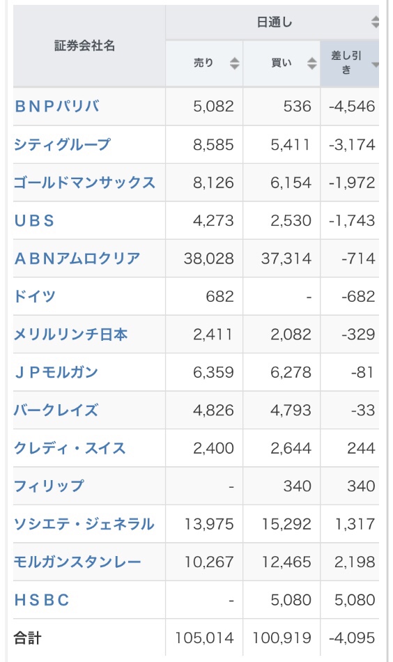Toggle 差し引き descending sort arrow
Viewport: 393px width, 662px height.
click(374, 65)
